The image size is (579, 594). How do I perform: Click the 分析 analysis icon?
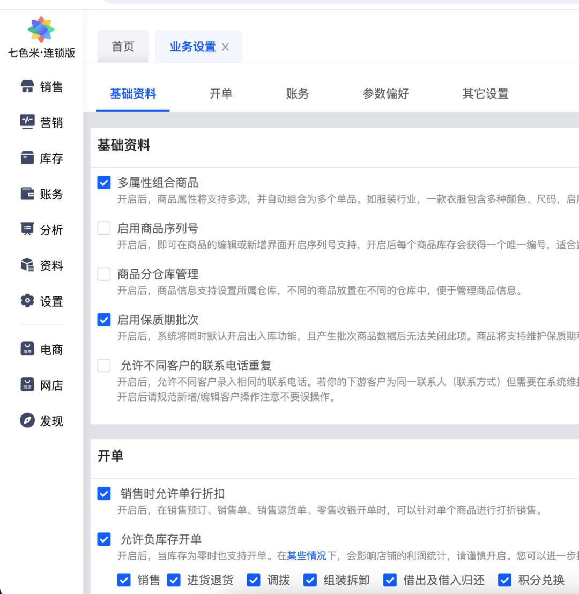27,229
